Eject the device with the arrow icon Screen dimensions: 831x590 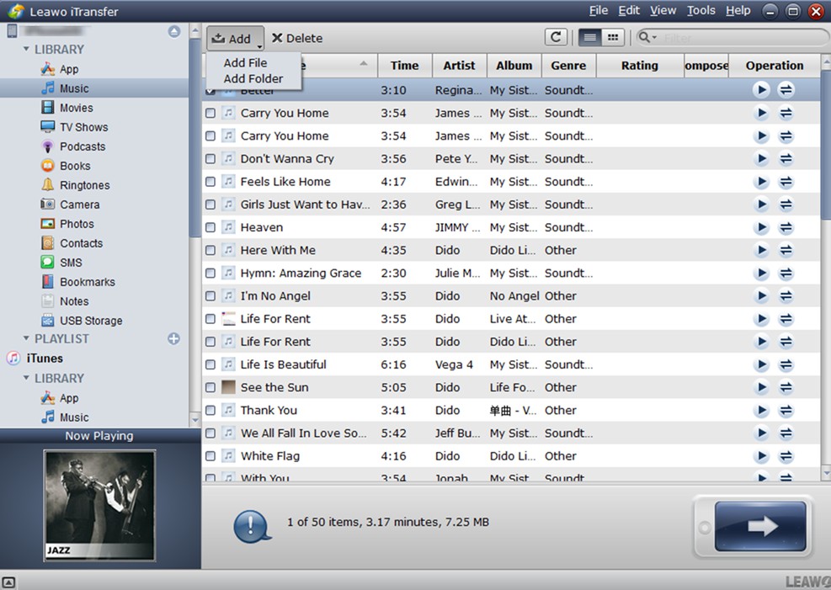[174, 32]
